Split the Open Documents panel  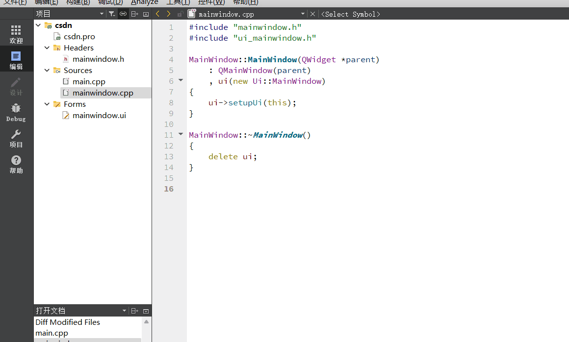[x=134, y=311]
